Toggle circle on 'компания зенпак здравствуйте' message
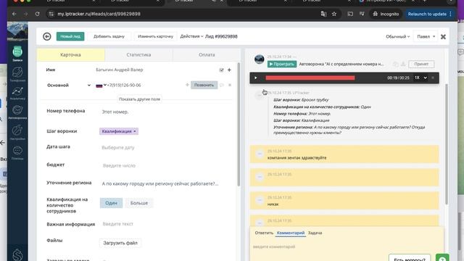Image resolution: width=464 pixels, height=261 pixels. pyautogui.click(x=260, y=154)
